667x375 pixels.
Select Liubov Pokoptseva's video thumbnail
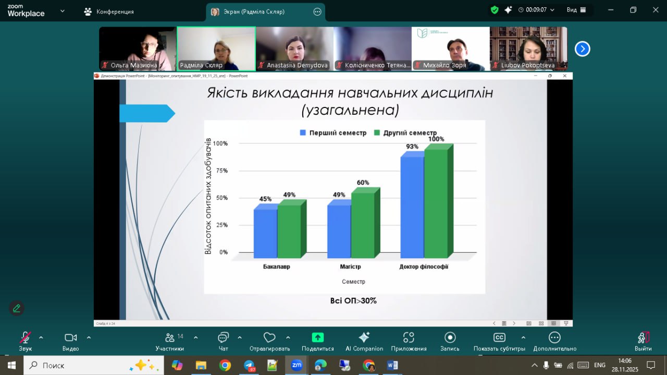pyautogui.click(x=529, y=49)
